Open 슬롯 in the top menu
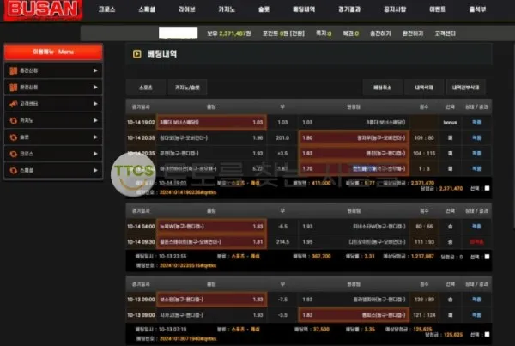Viewport: 515px width, 346px height. [264, 9]
